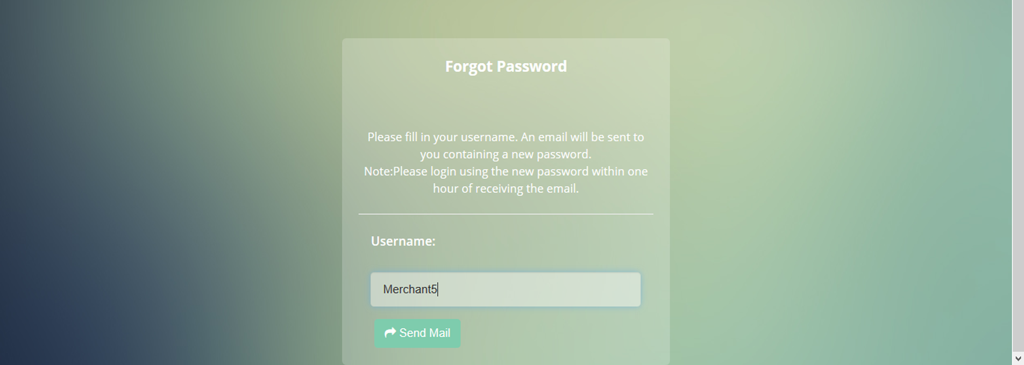Click the 'hour of receiving the email' line
The height and width of the screenshot is (365, 1024).
coord(506,189)
